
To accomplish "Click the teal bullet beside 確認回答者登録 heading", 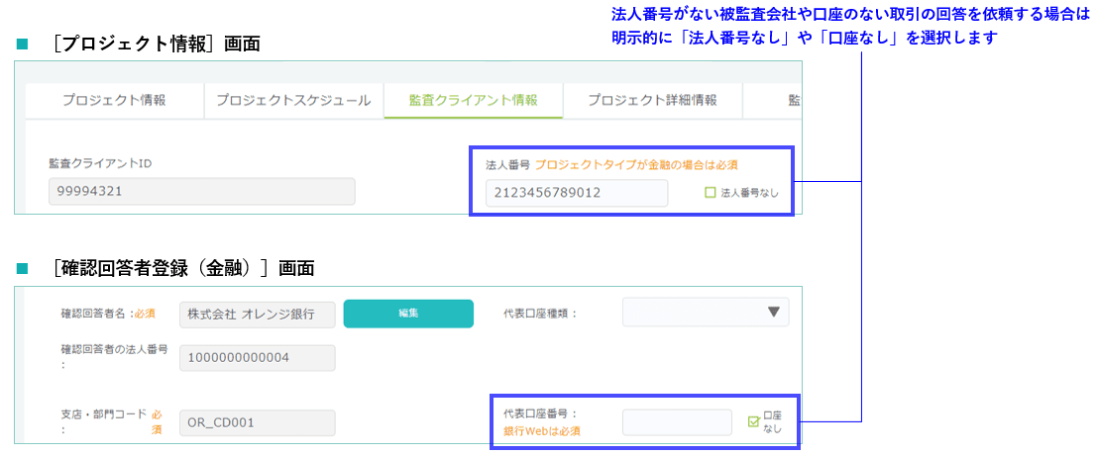I will [x=22, y=268].
